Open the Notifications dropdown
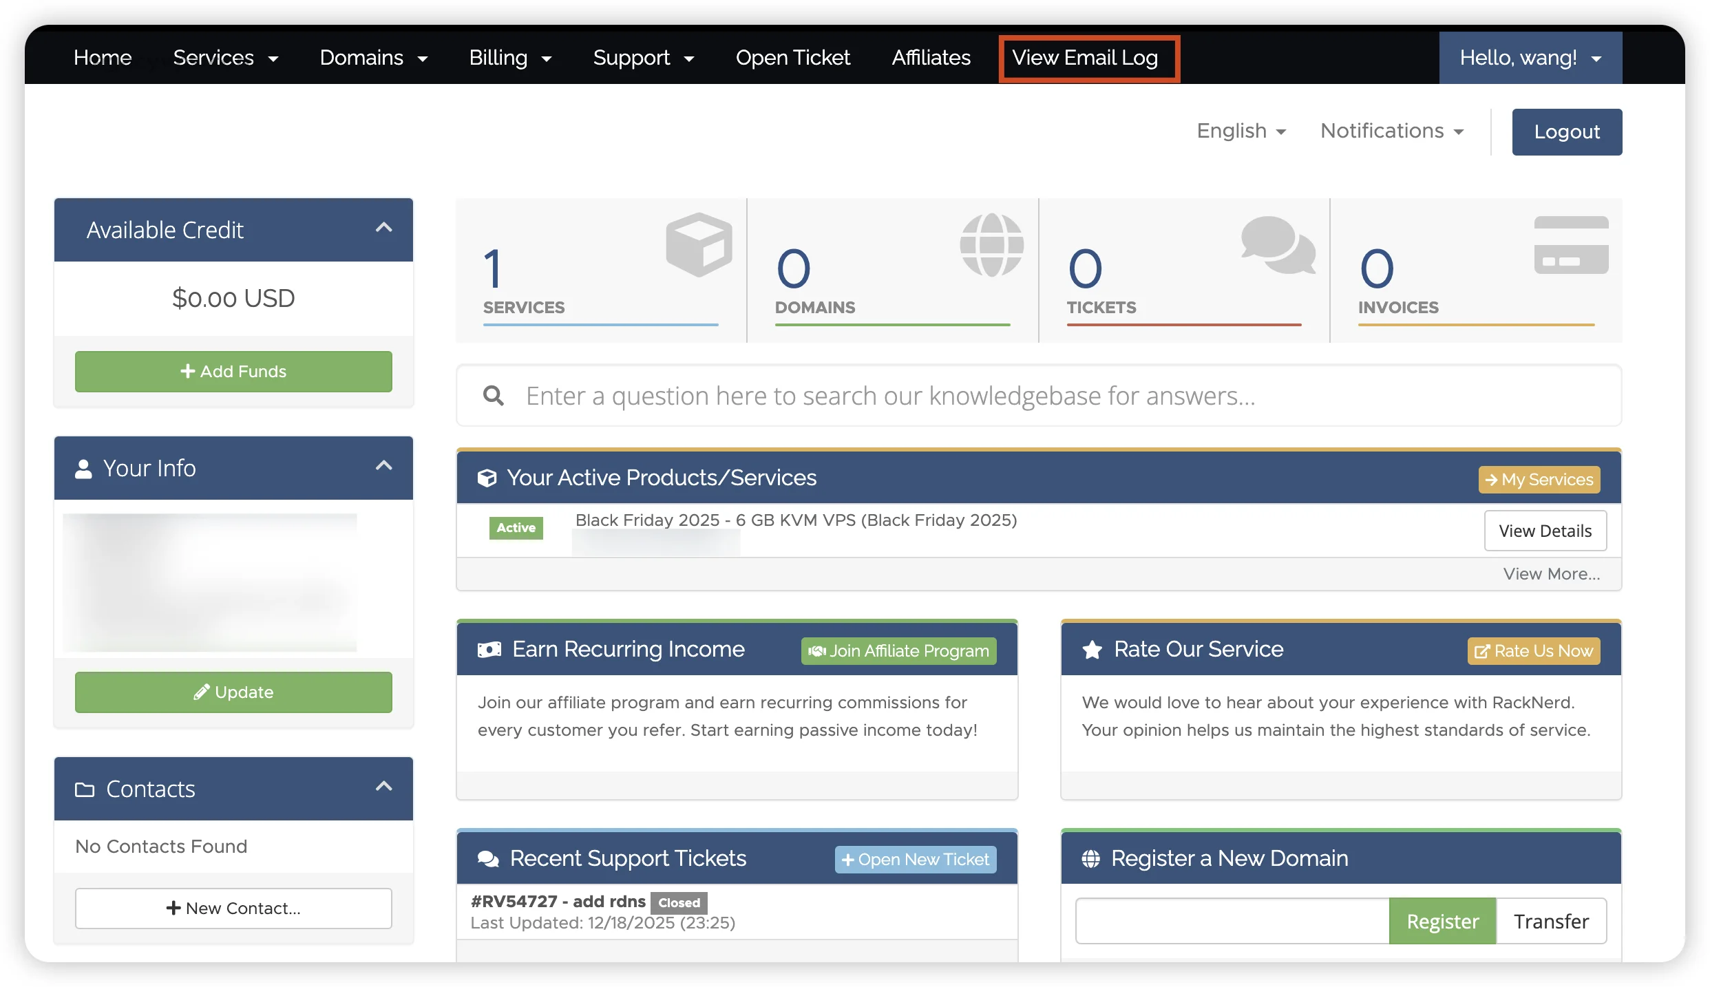 pyautogui.click(x=1391, y=131)
